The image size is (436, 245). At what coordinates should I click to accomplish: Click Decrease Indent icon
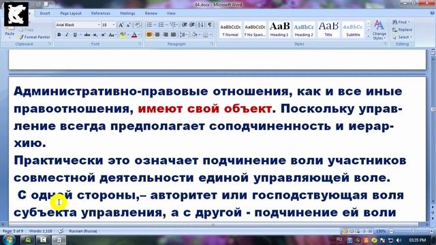[x=184, y=24]
